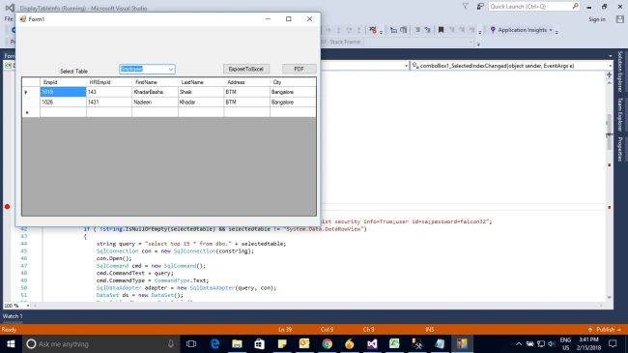Open Sticky Notes from the taskbar
The image size is (628, 353).
tap(282, 343)
